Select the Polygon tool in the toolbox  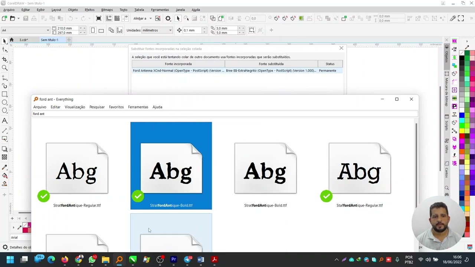point(4,111)
